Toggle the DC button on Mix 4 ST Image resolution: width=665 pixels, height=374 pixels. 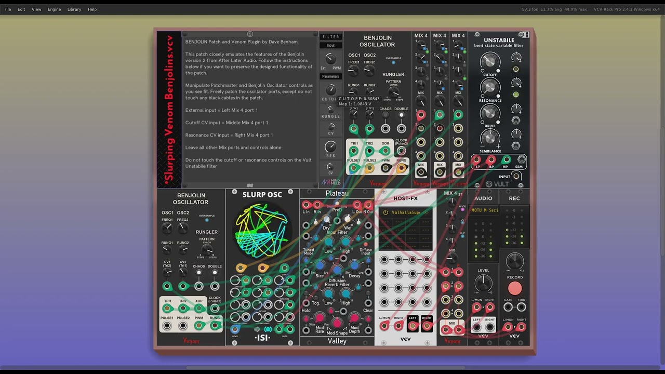(462, 223)
